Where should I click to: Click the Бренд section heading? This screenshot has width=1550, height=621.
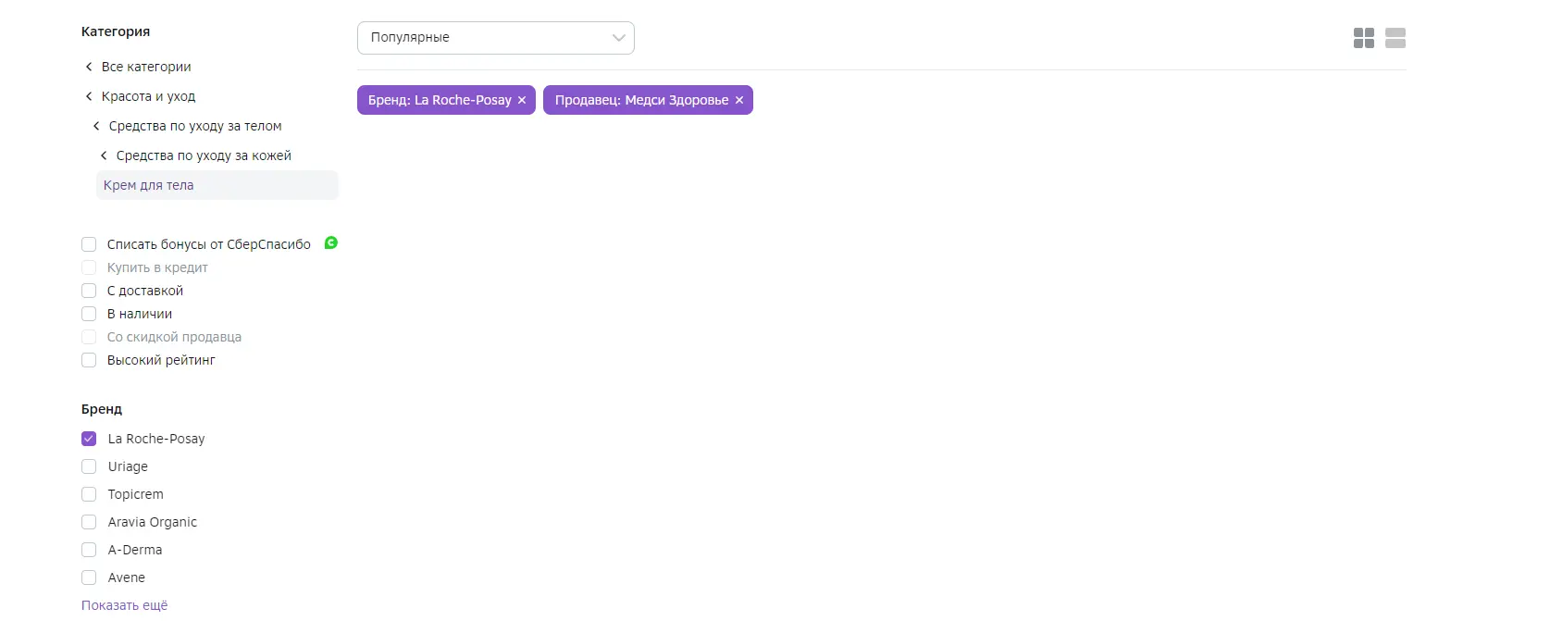tap(102, 409)
